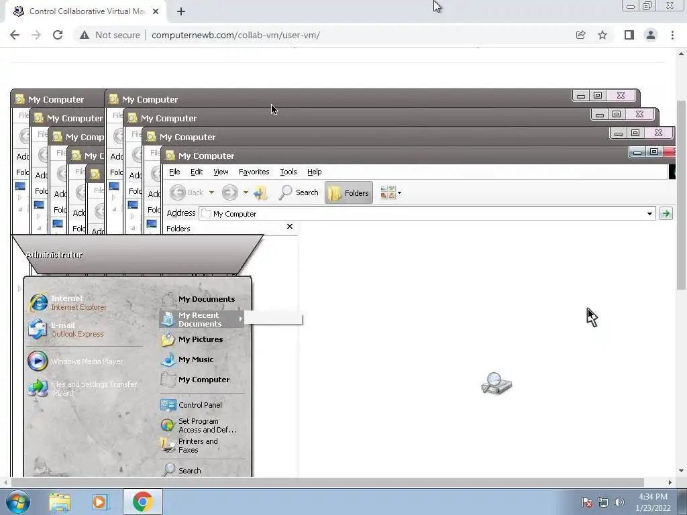Open the File menu
Viewport: 687px width, 515px height.
tap(174, 172)
